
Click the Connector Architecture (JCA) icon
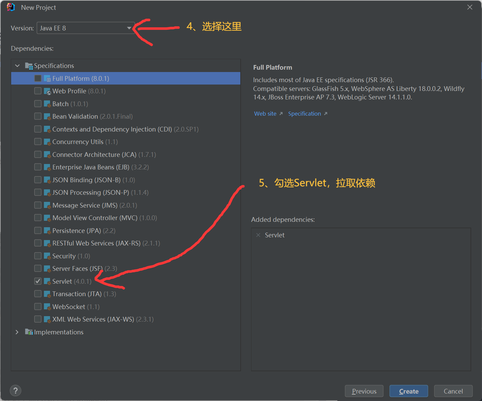pyautogui.click(x=47, y=155)
